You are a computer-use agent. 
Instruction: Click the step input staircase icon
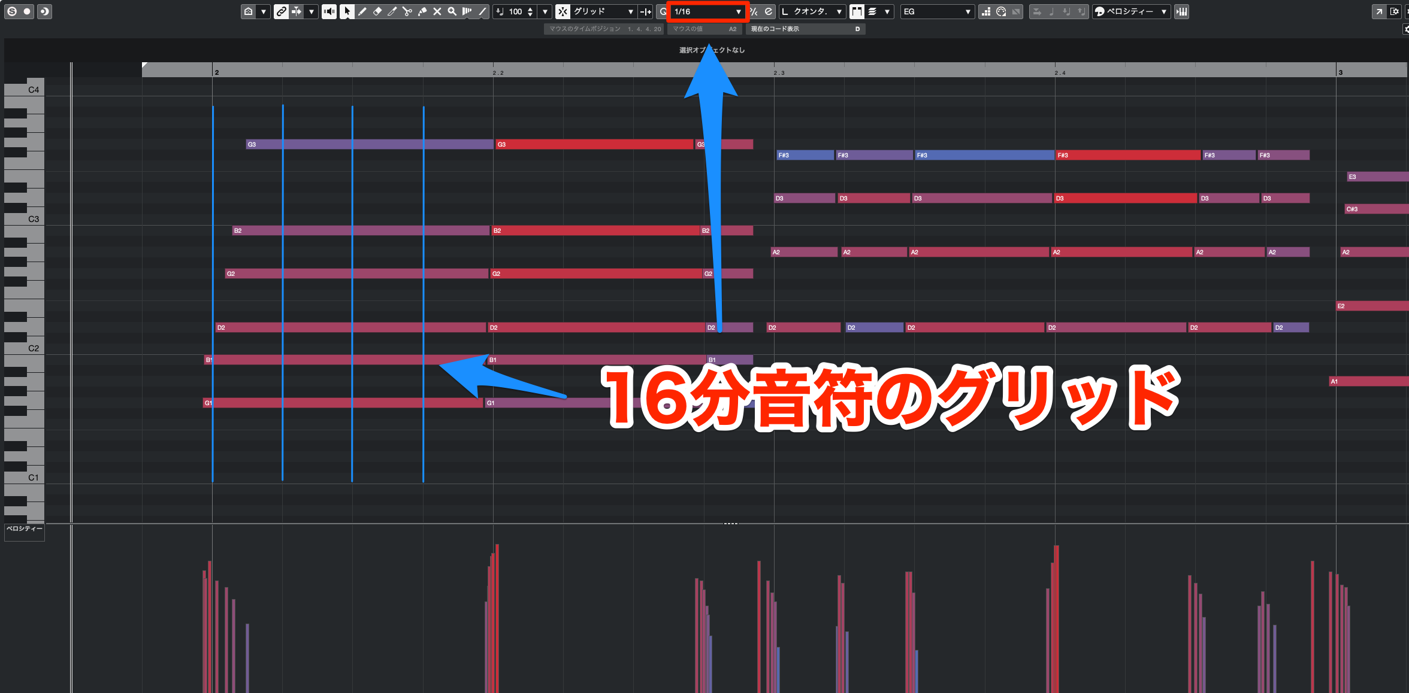(x=986, y=11)
